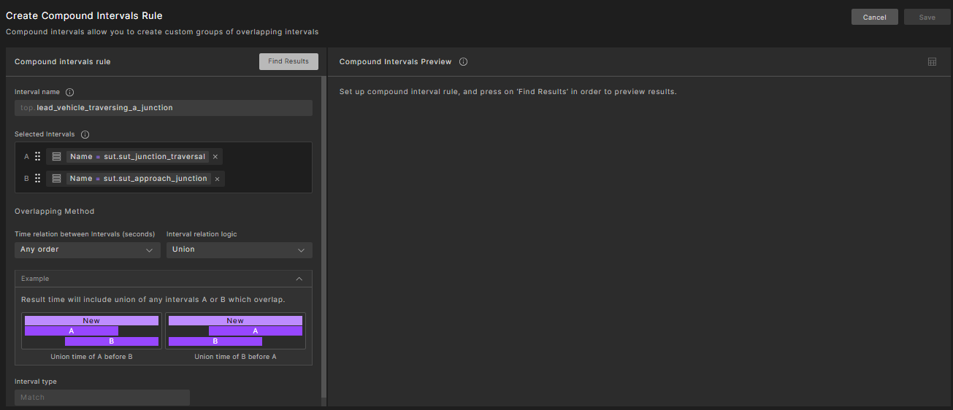This screenshot has height=410, width=953.
Task: Click the Interval name info icon
Action: [70, 93]
